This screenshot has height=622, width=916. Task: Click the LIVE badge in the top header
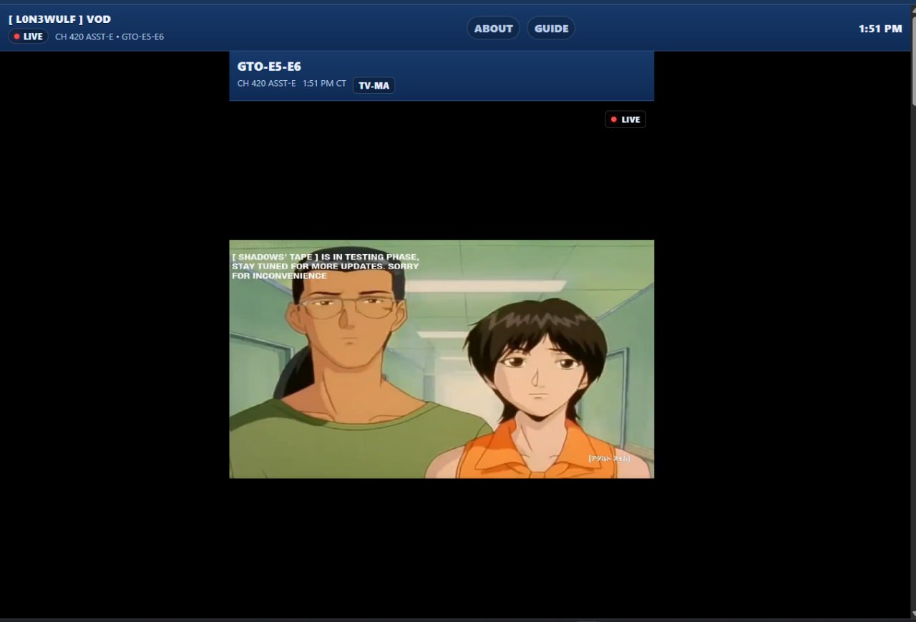pos(29,37)
